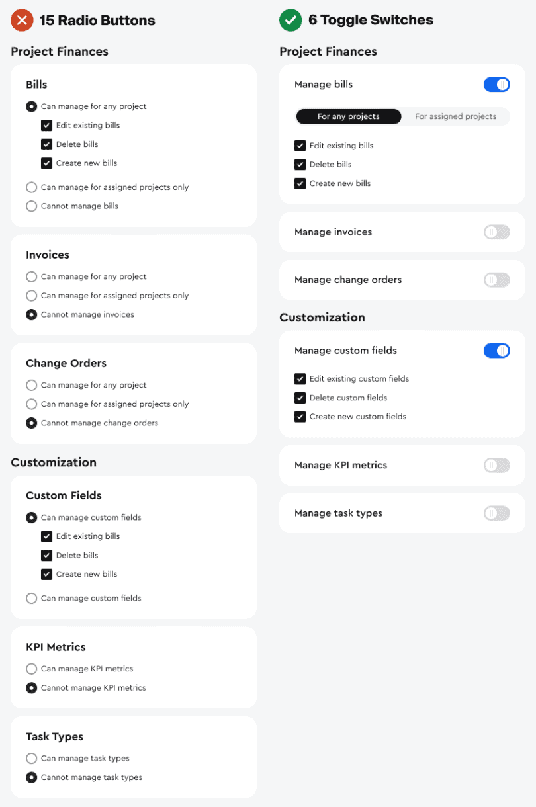Enable the Manage invoices toggle
Image resolution: width=536 pixels, height=807 pixels.
[496, 232]
